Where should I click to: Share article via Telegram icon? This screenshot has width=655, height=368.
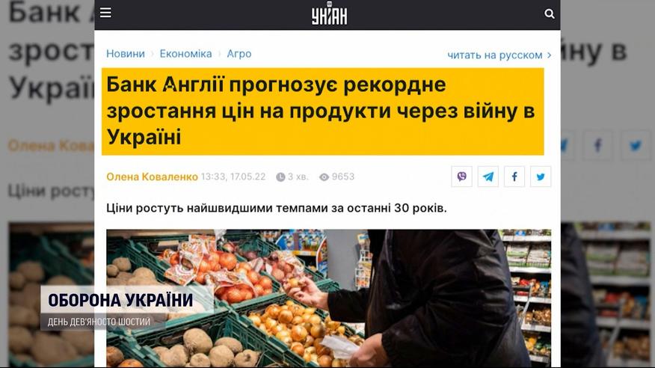488,177
